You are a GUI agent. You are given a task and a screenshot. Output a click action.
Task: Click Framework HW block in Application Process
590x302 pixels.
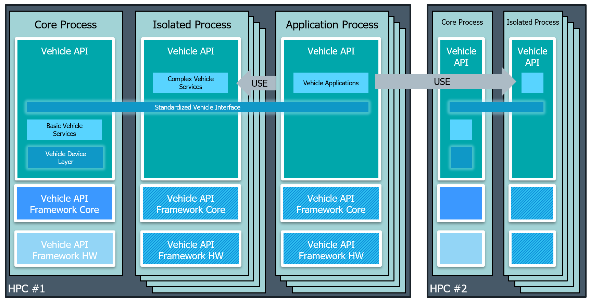tap(331, 250)
